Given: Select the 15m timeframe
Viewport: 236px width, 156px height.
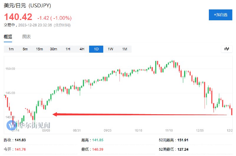Looking at the screenshot, I should click(x=39, y=49).
